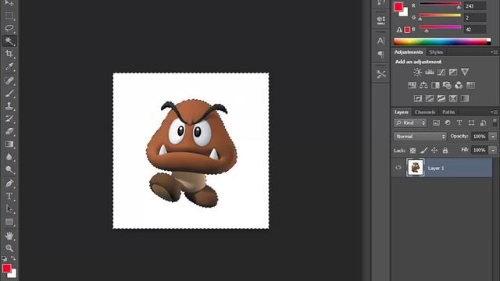Select the Dodge tool
Screen dimensions: 500x281
9,169
